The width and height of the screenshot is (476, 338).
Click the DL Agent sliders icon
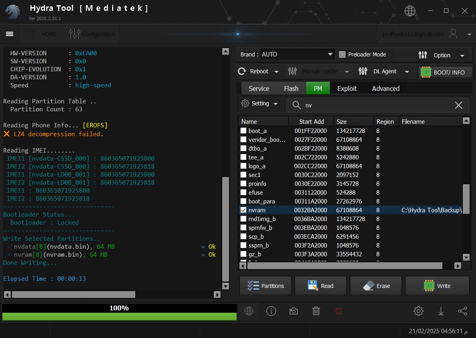coord(363,71)
